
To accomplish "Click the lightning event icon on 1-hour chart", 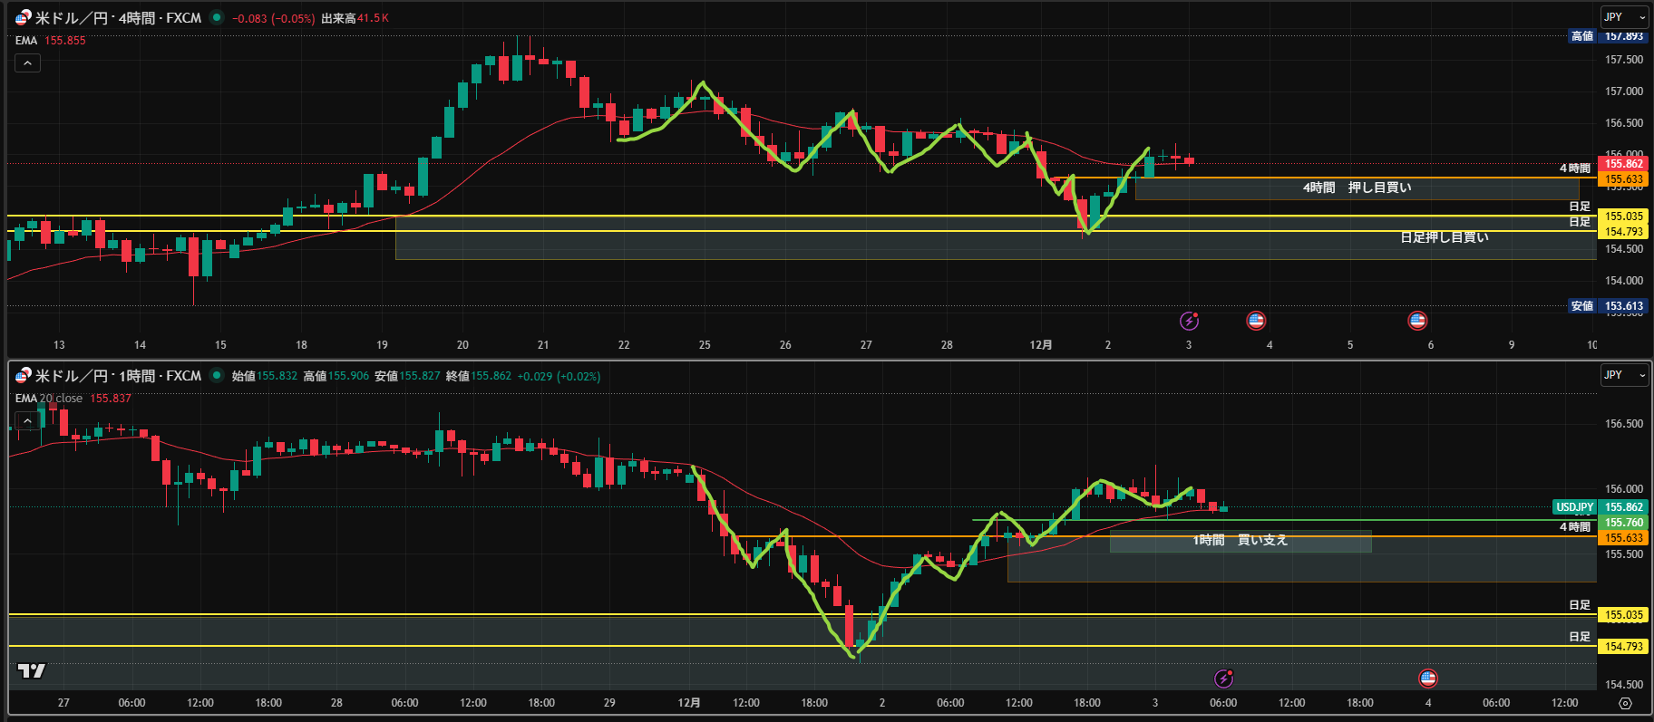I will point(1223,679).
